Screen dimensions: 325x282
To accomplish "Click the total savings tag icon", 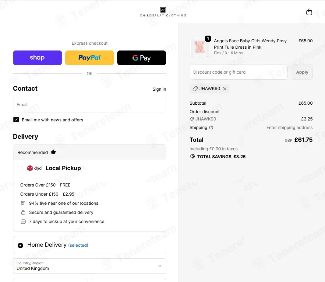I will (192, 157).
